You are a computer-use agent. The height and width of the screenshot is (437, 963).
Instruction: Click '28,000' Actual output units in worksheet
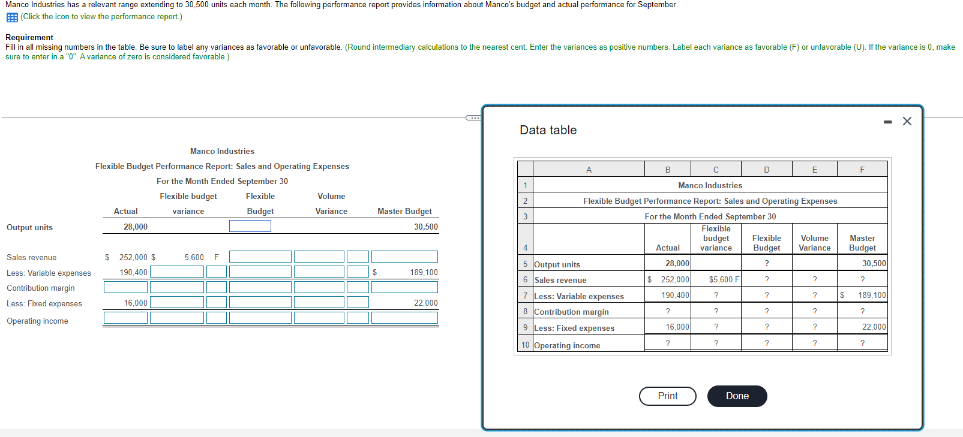pyautogui.click(x=136, y=227)
